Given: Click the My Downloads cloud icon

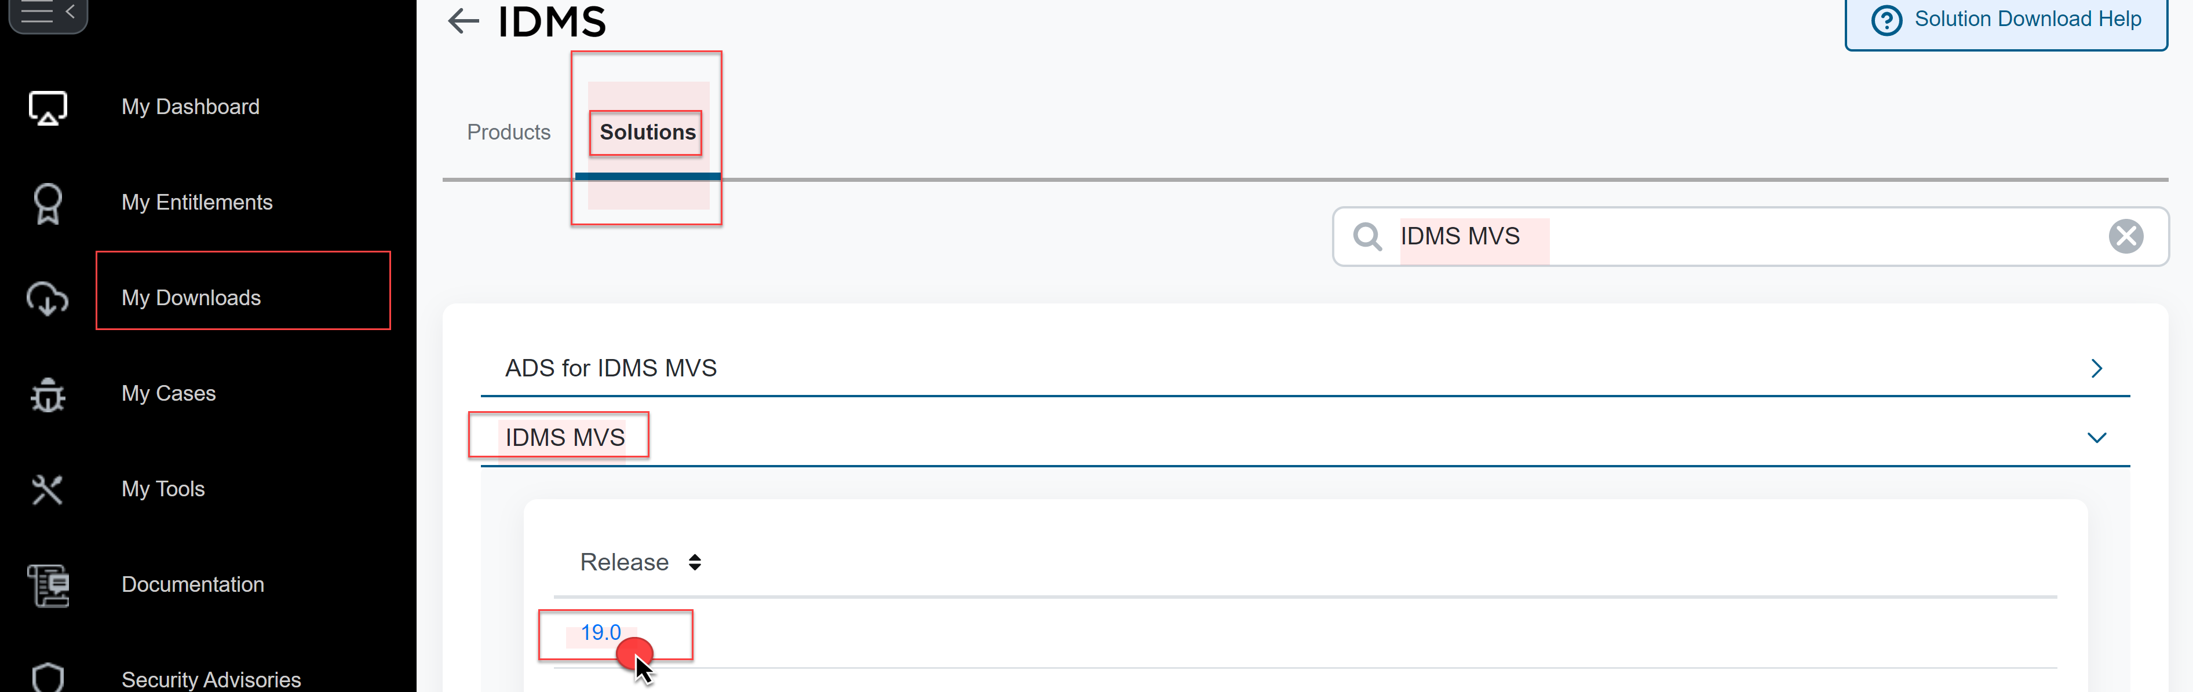Looking at the screenshot, I should tap(48, 299).
